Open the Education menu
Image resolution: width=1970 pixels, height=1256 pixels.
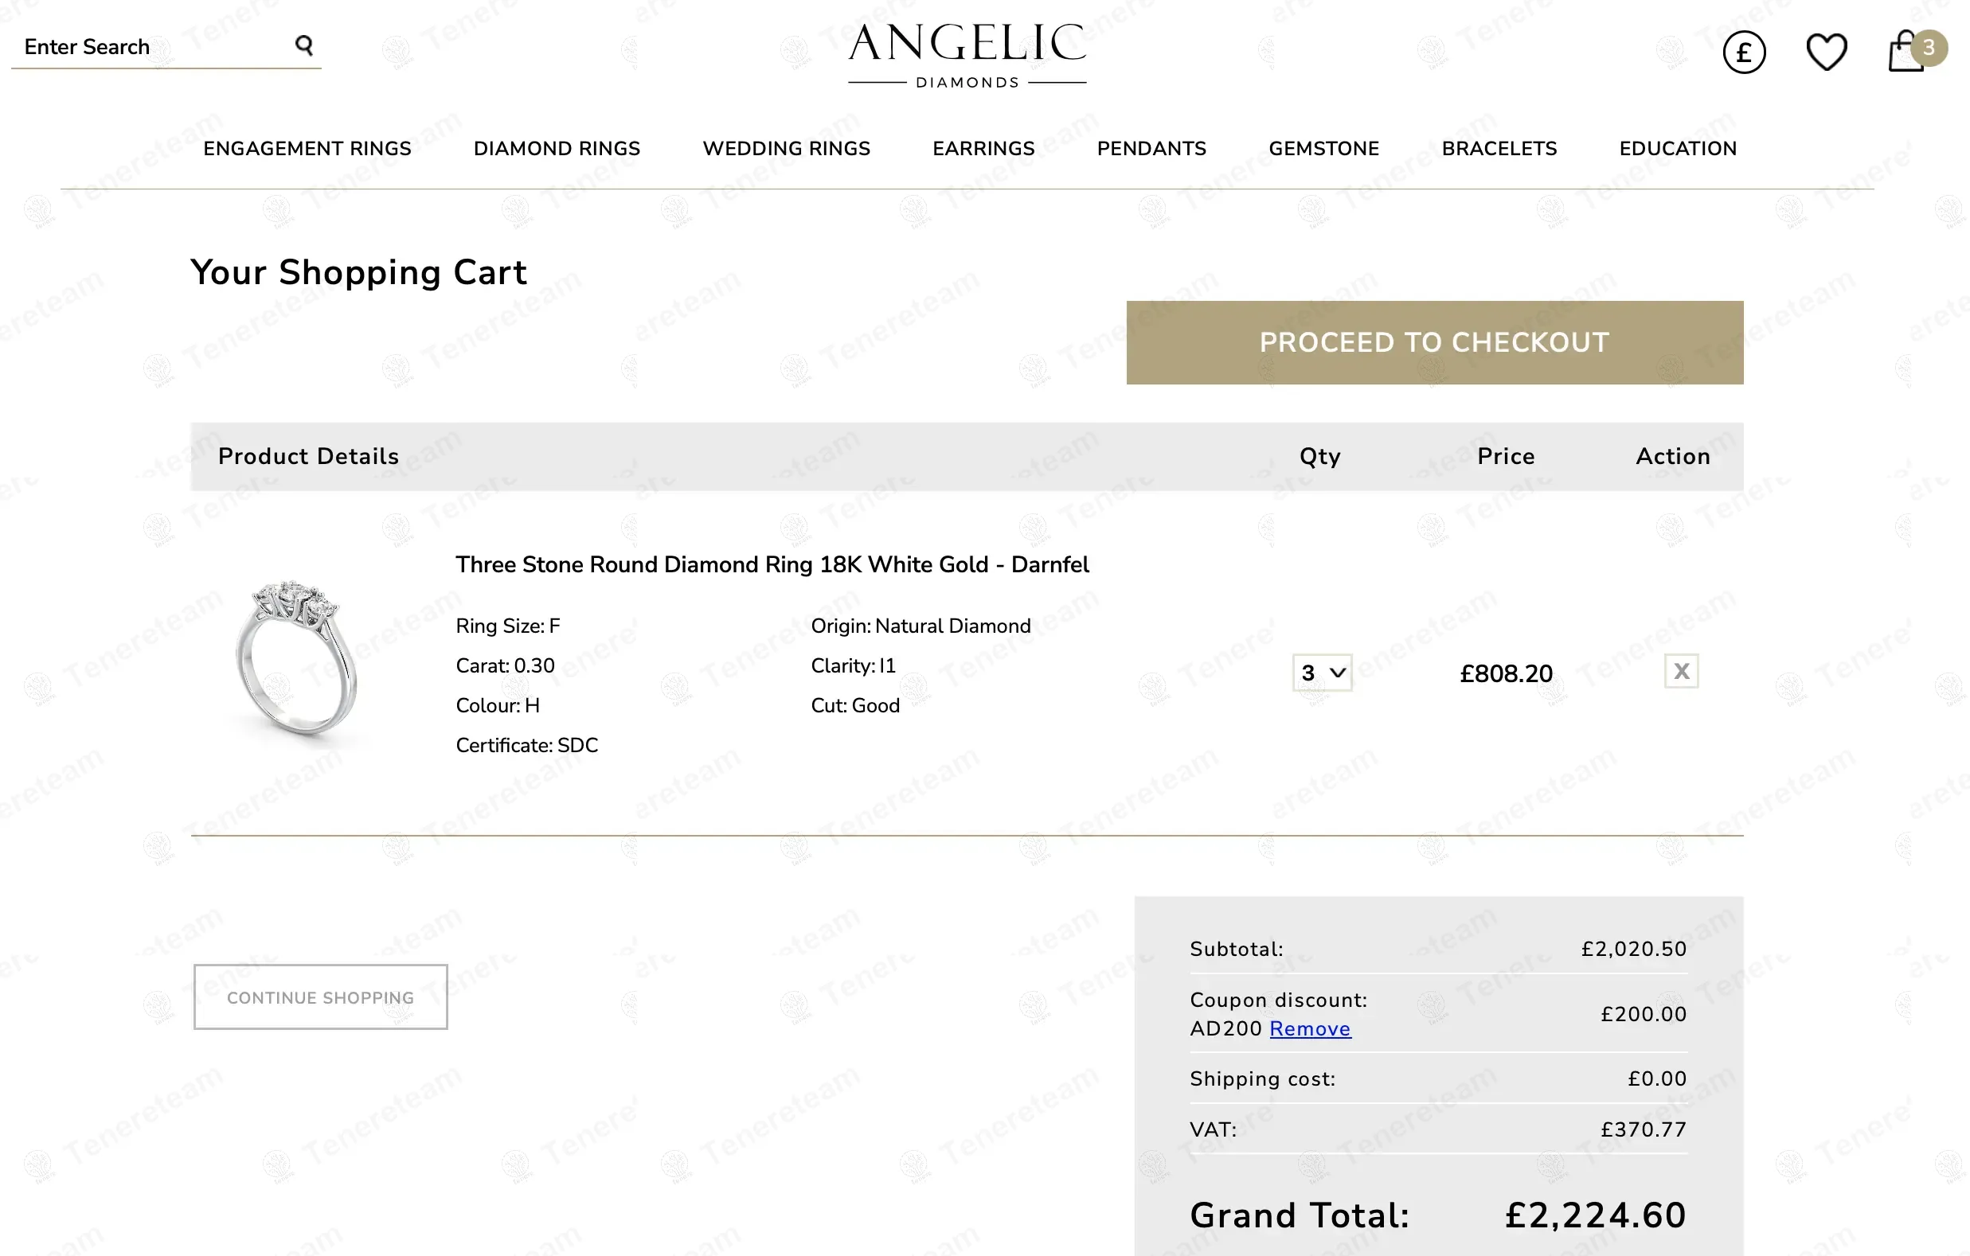[1677, 149]
